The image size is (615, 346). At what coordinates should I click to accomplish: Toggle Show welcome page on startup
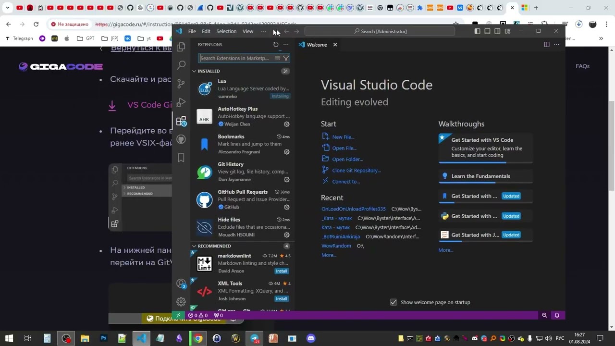(394, 302)
